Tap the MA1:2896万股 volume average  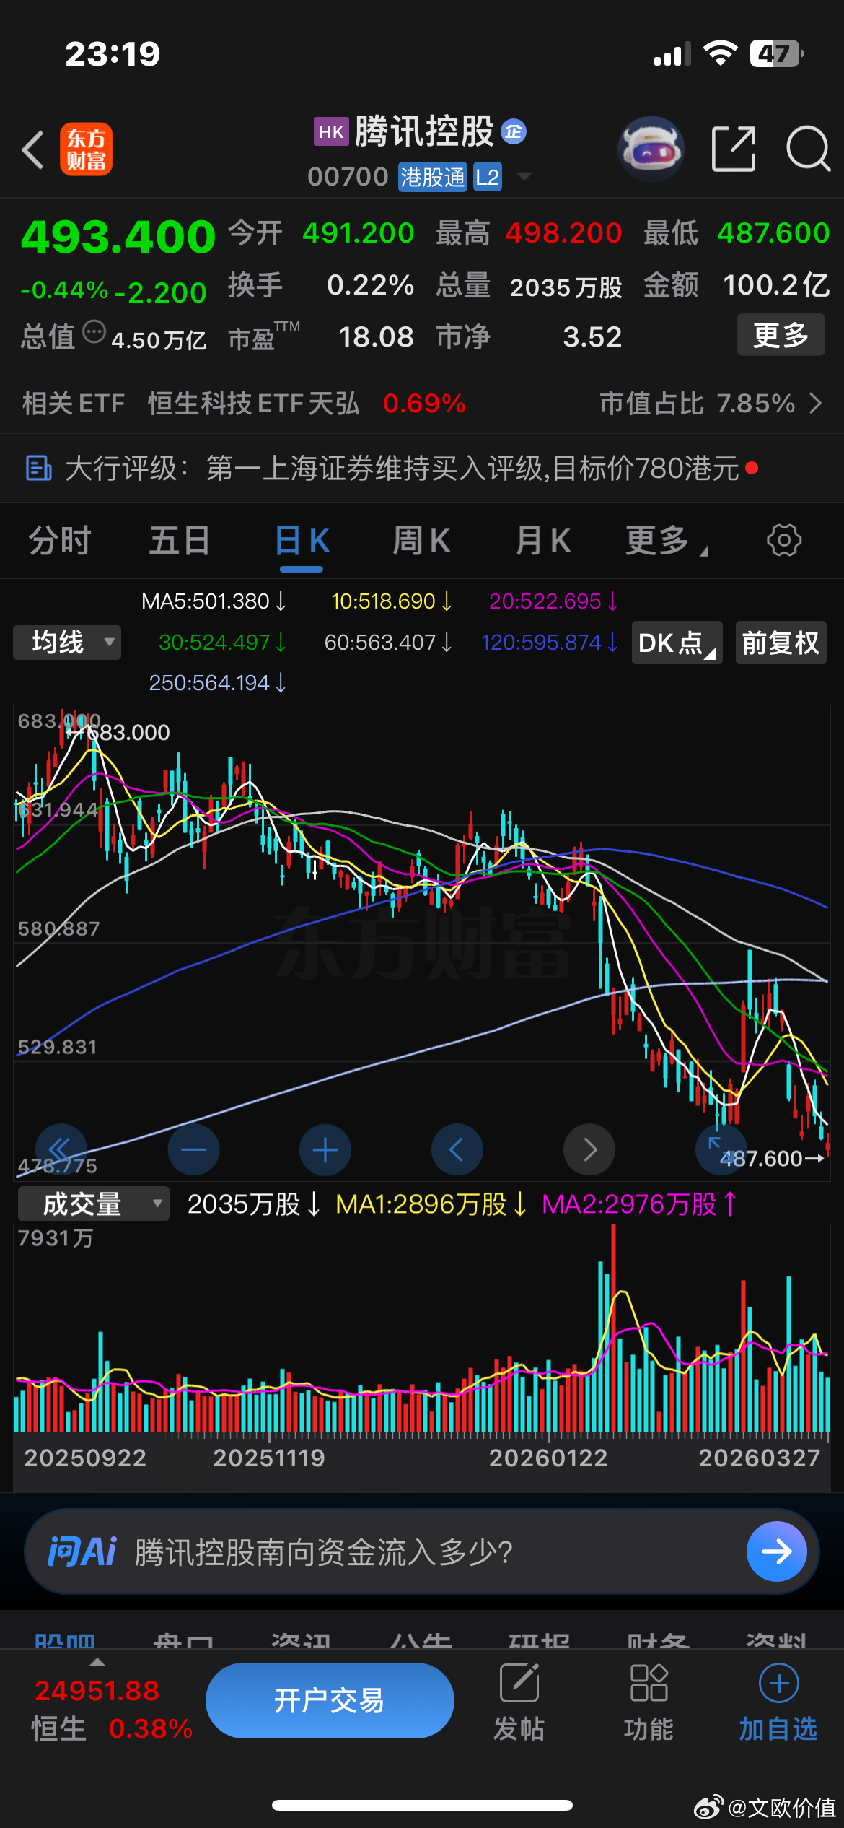tap(431, 1204)
